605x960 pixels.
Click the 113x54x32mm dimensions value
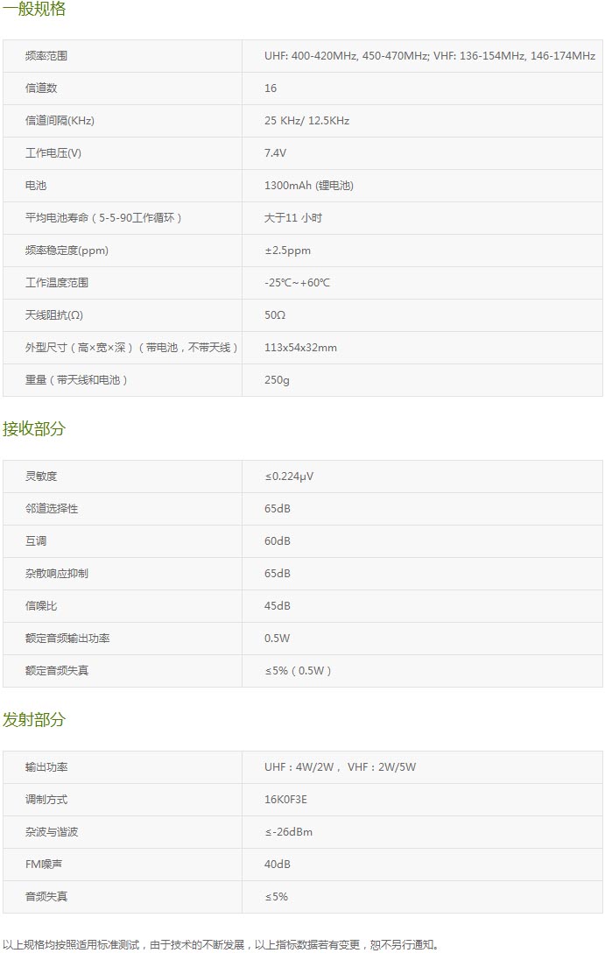pos(300,348)
